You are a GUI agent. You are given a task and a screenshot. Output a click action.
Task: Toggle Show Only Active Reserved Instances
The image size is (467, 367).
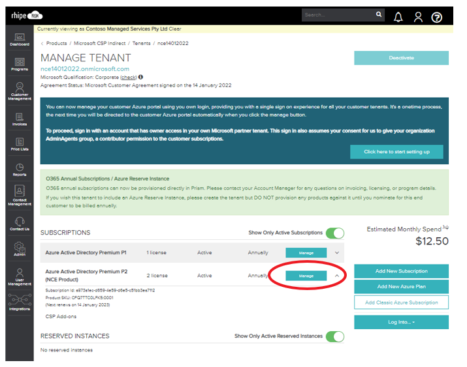(x=335, y=336)
